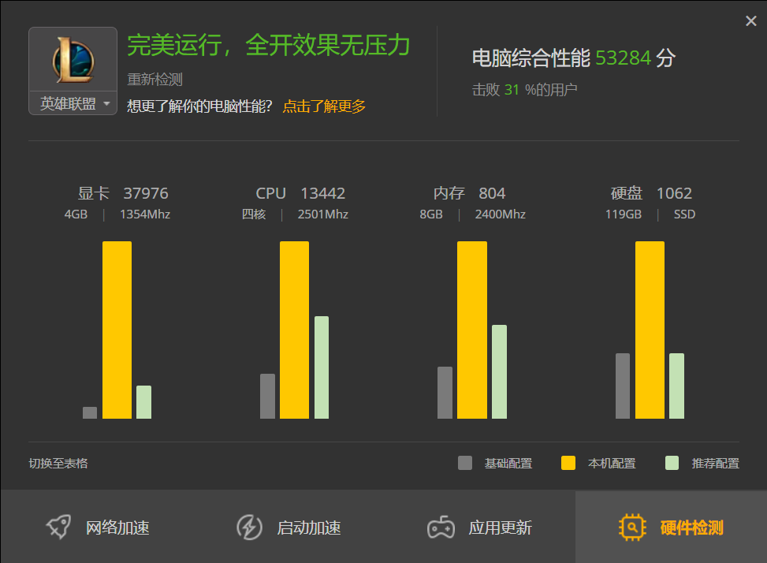Click the green recommended graphics card bar
Image resolution: width=767 pixels, height=563 pixels.
click(x=143, y=402)
